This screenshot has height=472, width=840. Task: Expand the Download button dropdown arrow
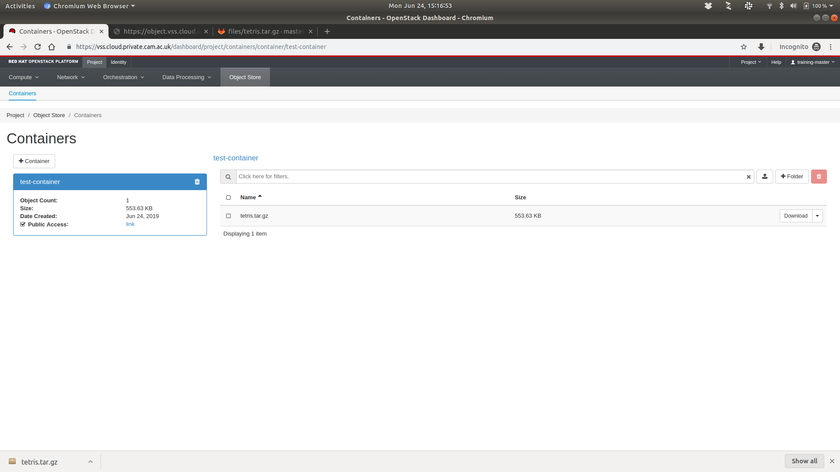[x=817, y=216]
